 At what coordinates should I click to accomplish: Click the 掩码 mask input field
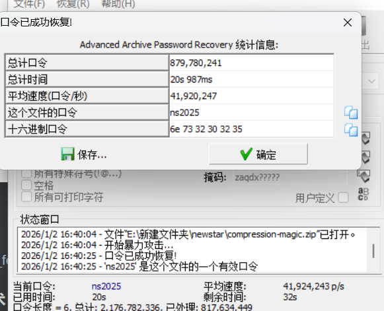[290, 177]
